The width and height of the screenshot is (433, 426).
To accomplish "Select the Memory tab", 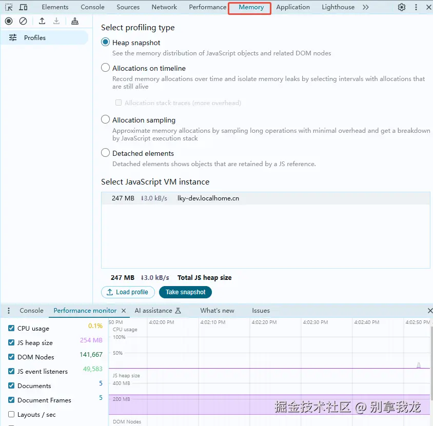I will click(251, 7).
